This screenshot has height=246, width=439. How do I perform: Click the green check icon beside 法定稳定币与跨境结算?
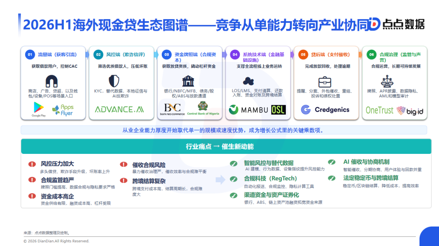332,178
